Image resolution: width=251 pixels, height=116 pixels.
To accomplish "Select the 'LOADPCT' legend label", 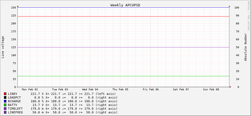I will 14,97.
